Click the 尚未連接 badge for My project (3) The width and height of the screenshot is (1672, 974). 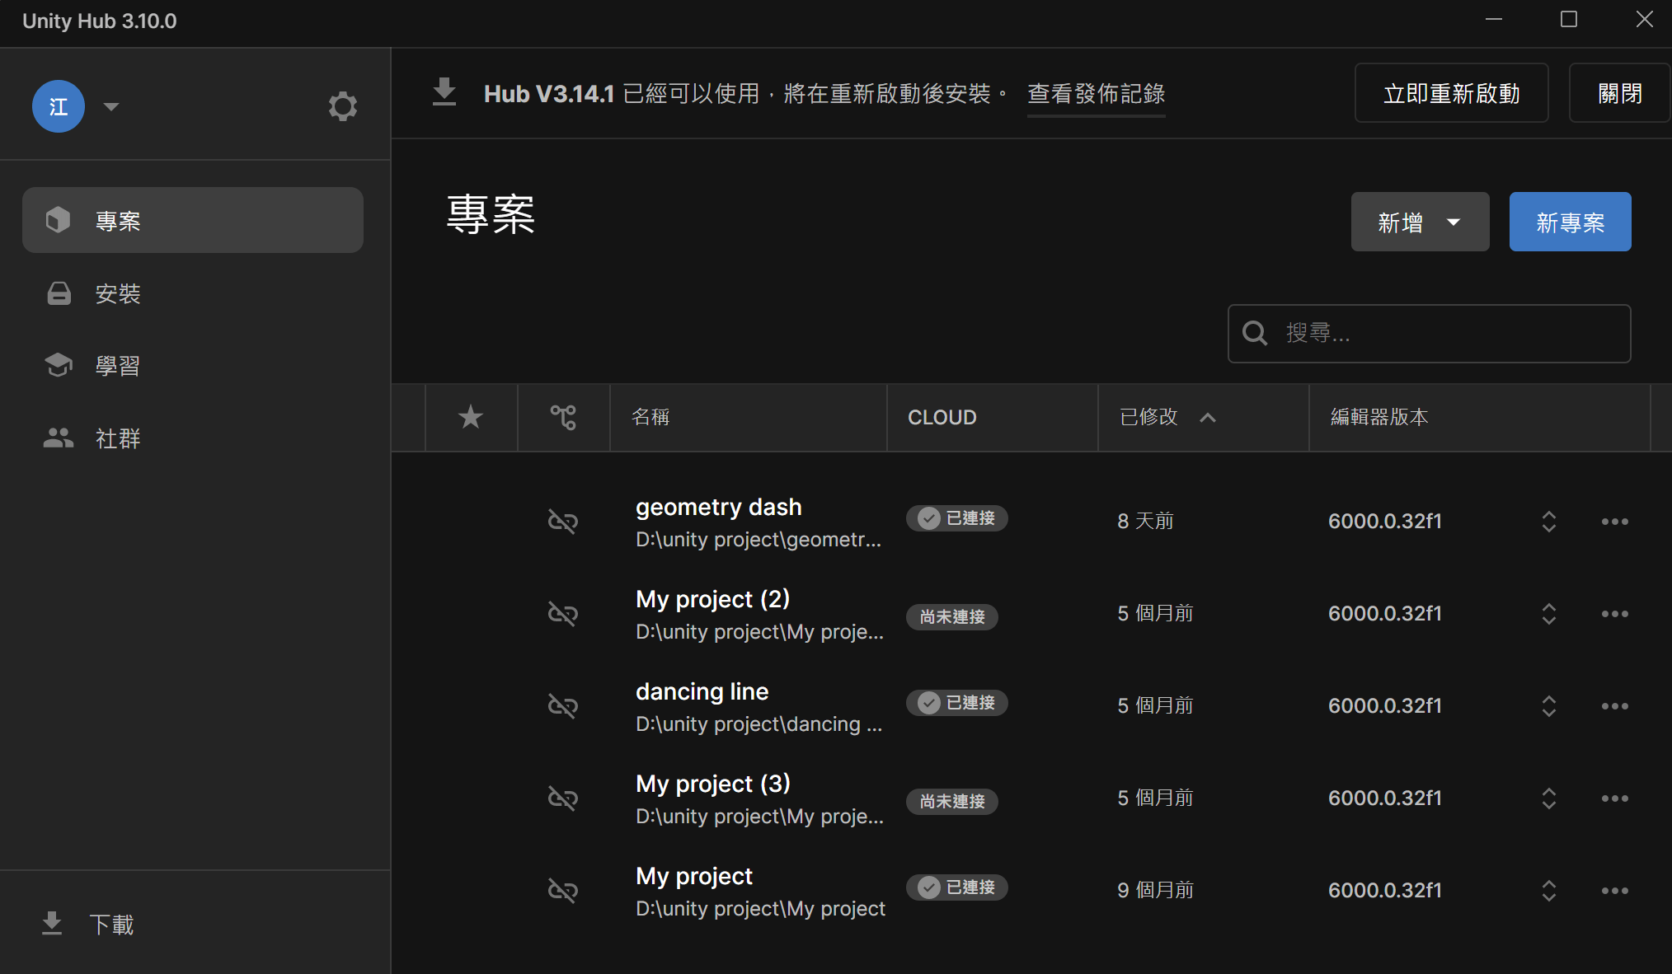(x=952, y=802)
